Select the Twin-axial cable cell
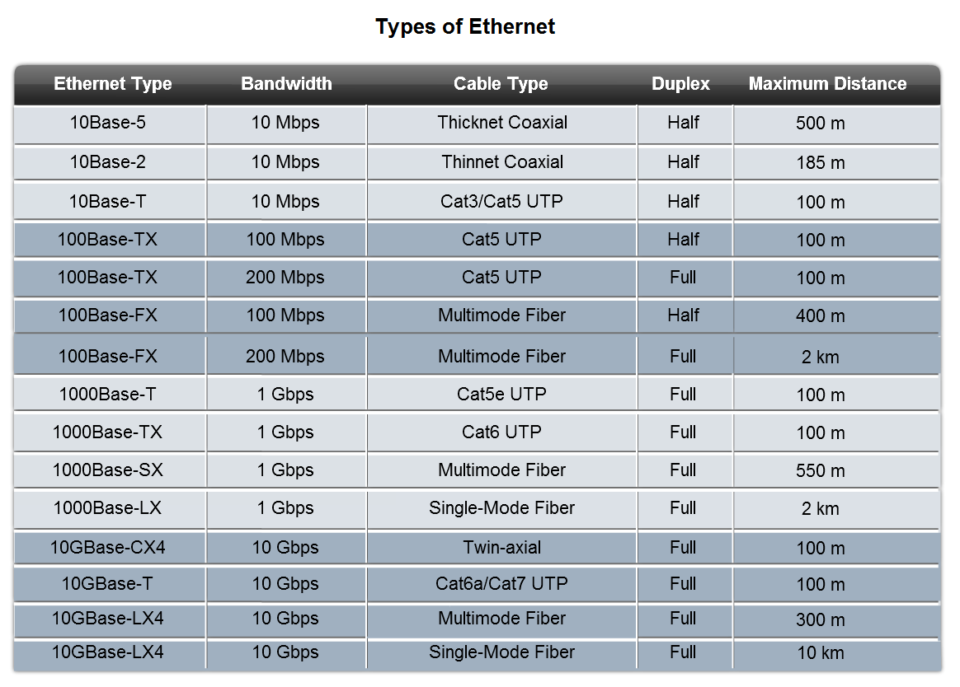This screenshot has width=960, height=687. pyautogui.click(x=502, y=548)
